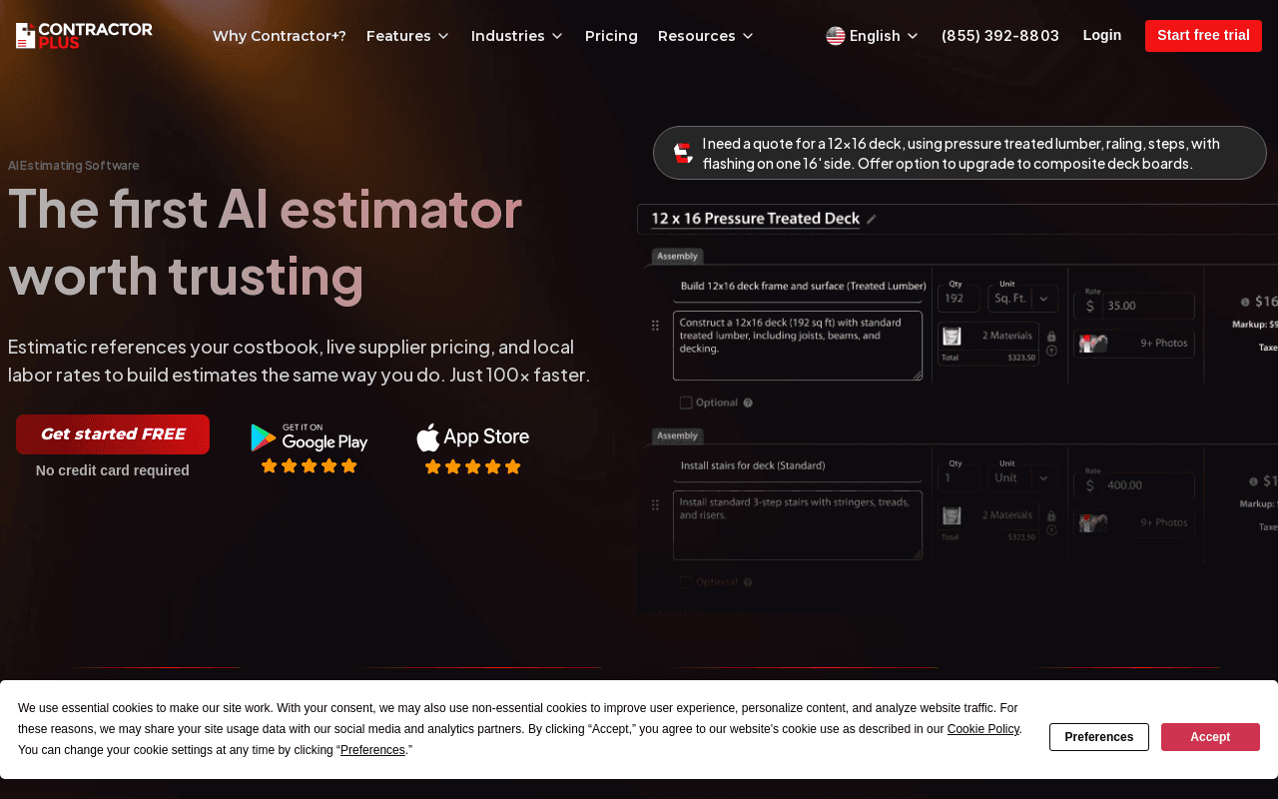Open 9+ Photos in stairs row

click(1133, 523)
